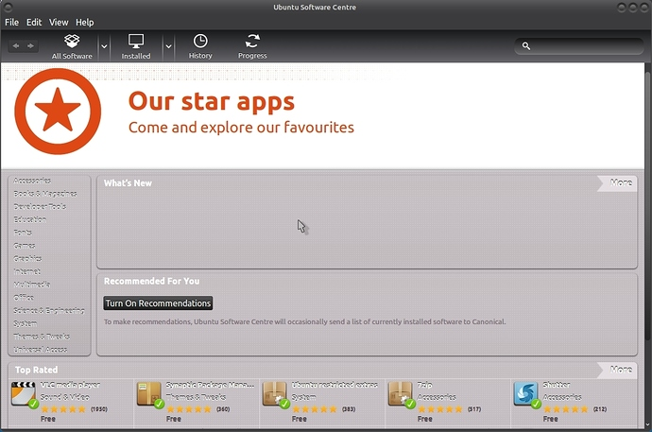
Task: Click the Shutter title text
Action: click(x=557, y=385)
